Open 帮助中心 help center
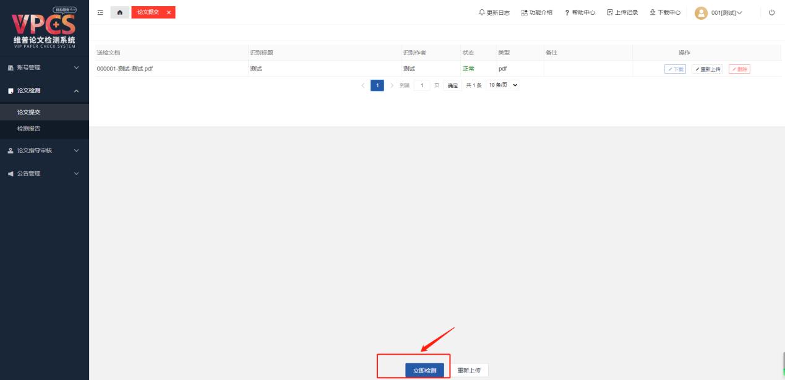 580,12
